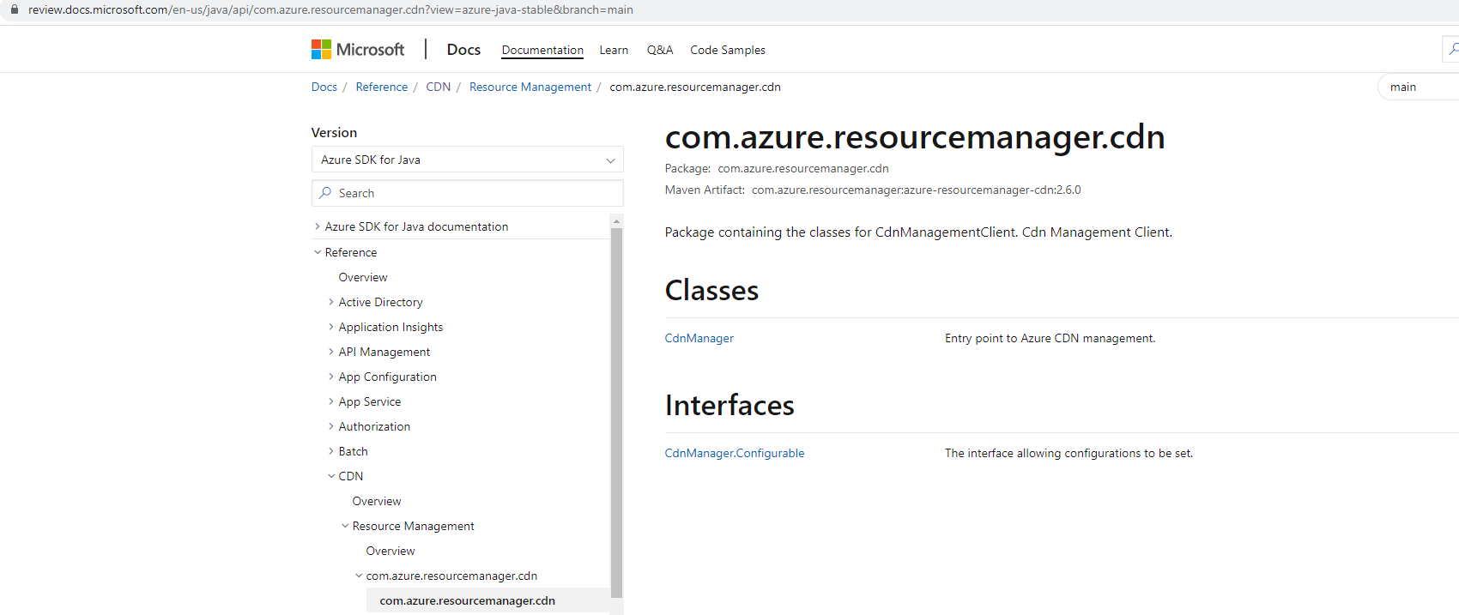
Task: Click the final com.azure.resourcemanager.cdn breadcrumb text
Action: (695, 87)
